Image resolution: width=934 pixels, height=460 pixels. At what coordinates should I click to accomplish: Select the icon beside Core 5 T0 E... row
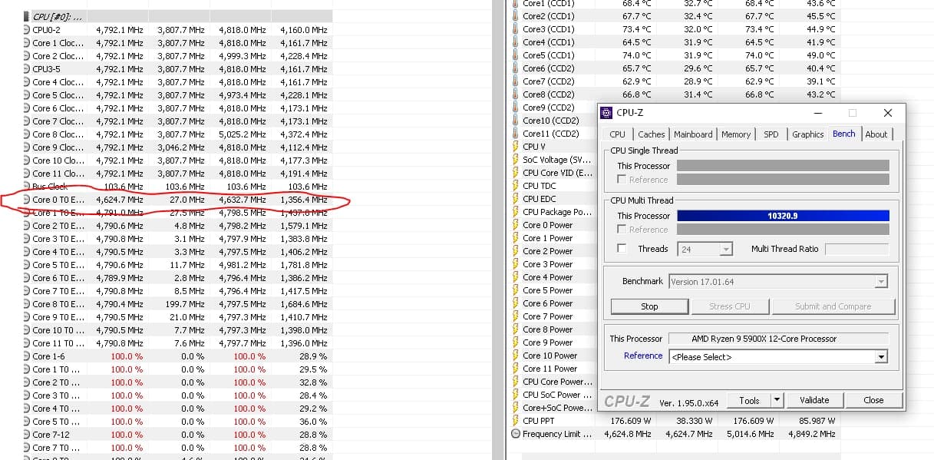tap(27, 265)
